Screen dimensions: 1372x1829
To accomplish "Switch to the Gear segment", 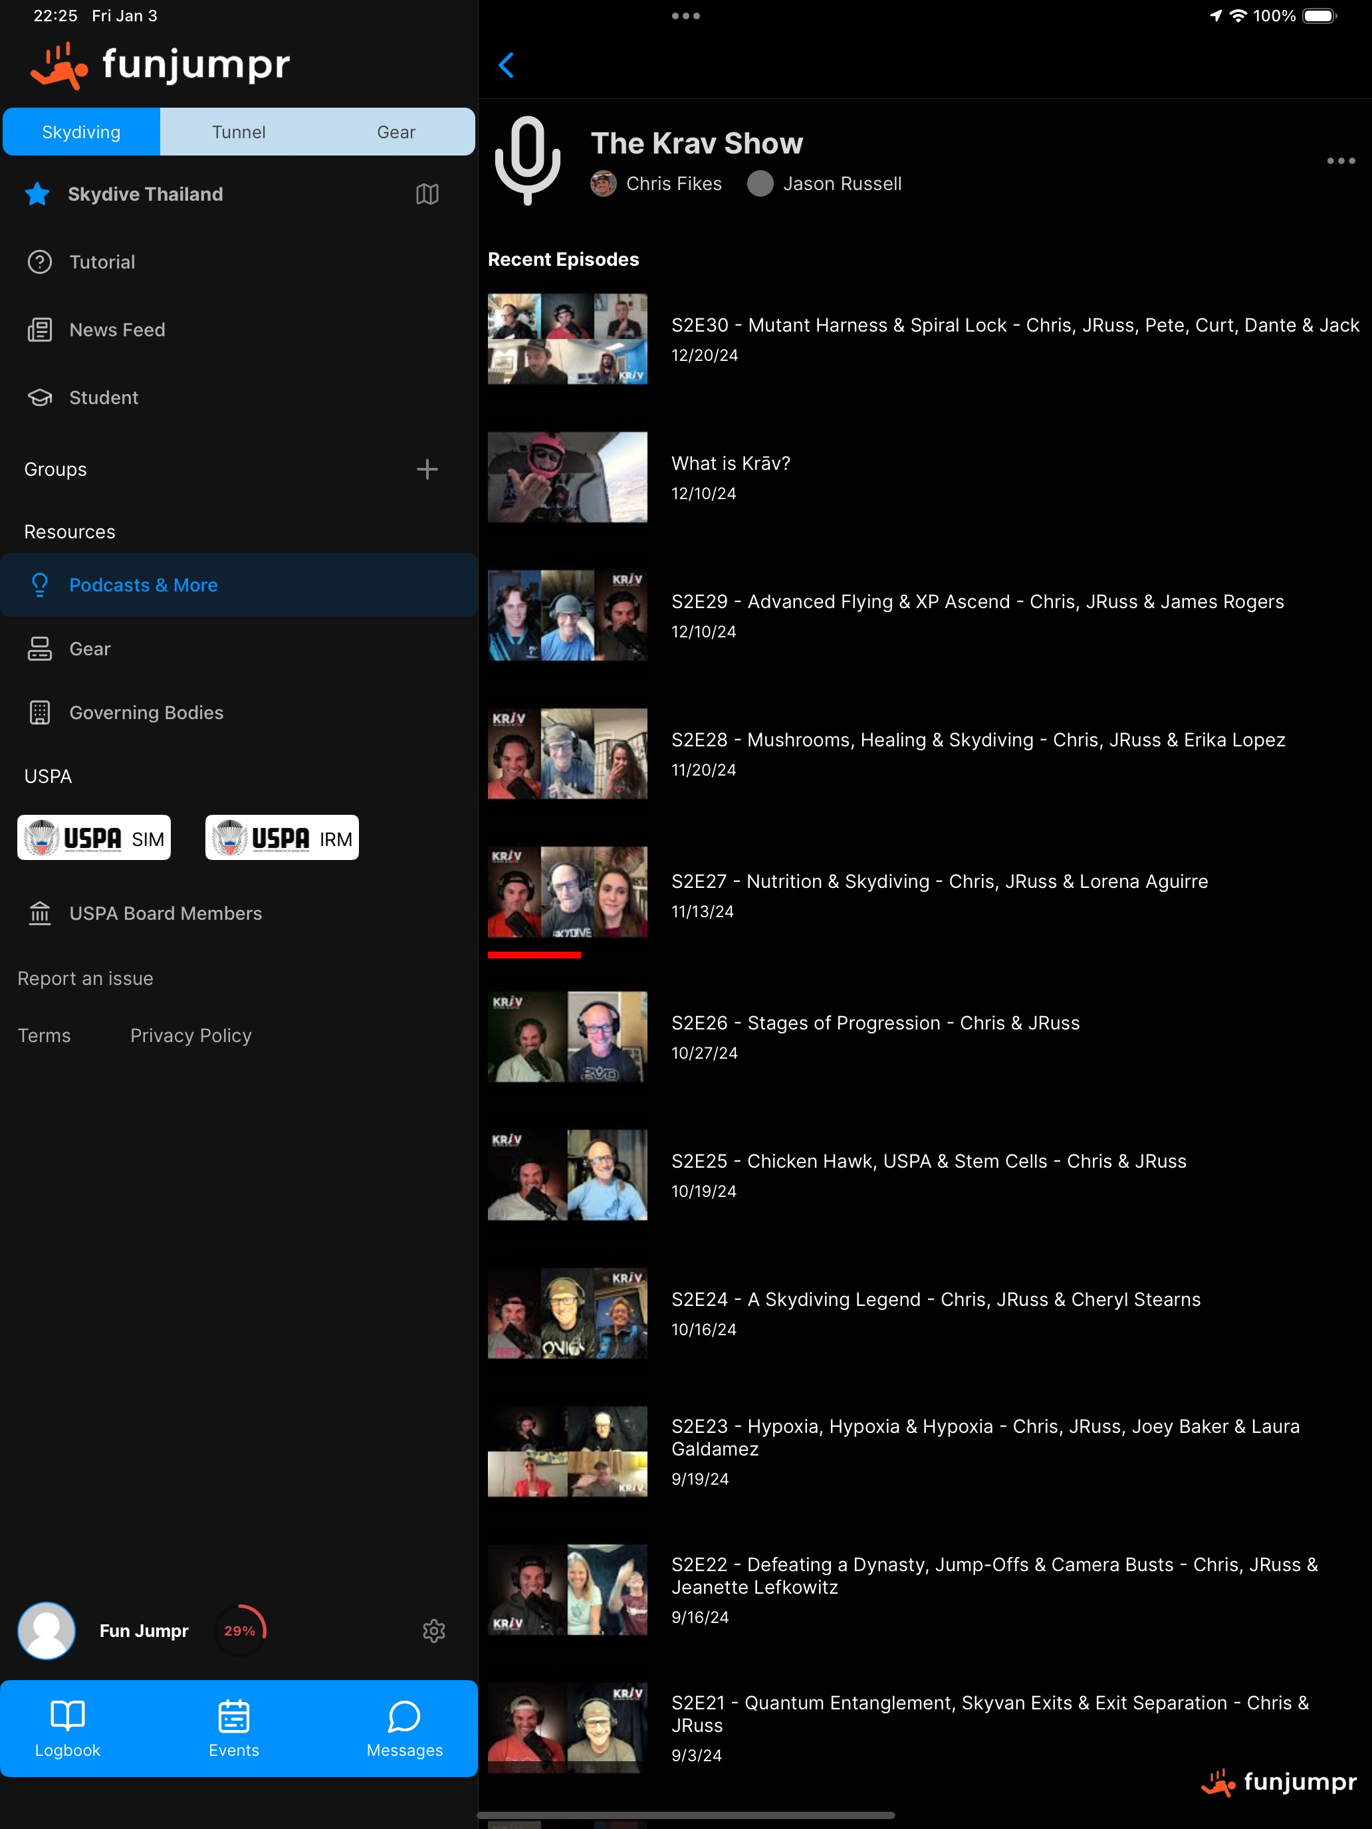I will tap(396, 132).
